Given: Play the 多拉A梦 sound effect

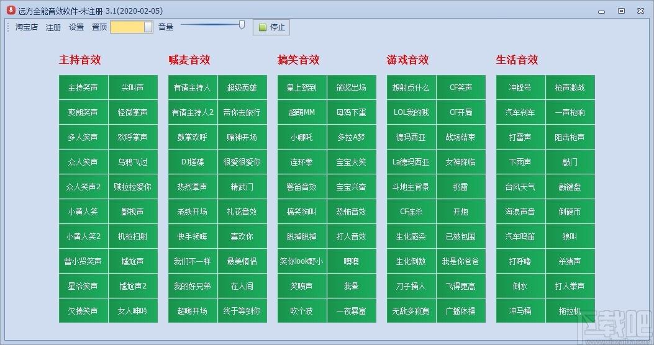Looking at the screenshot, I should point(352,137).
